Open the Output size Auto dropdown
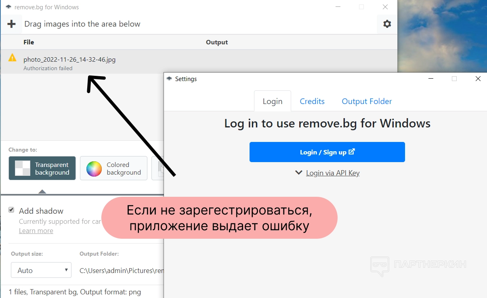Screen dimensions: 487x298 [x=41, y=270]
